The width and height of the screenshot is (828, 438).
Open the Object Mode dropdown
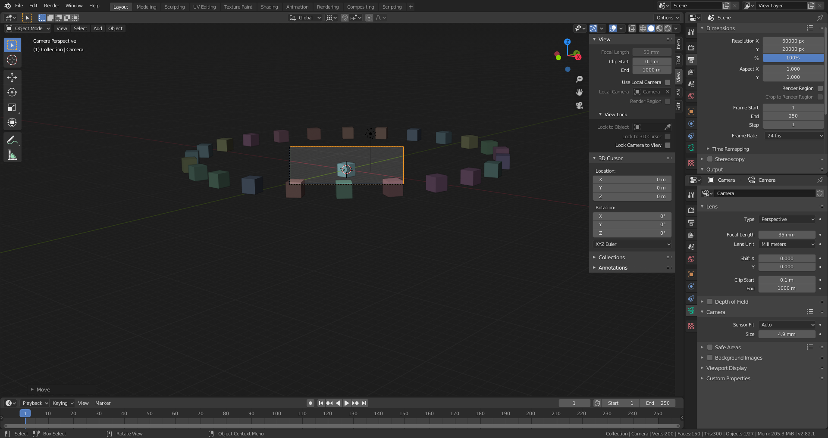pos(28,28)
